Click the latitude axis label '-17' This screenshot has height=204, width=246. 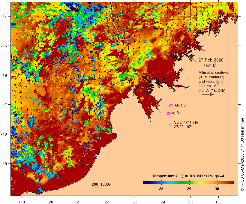point(4,105)
